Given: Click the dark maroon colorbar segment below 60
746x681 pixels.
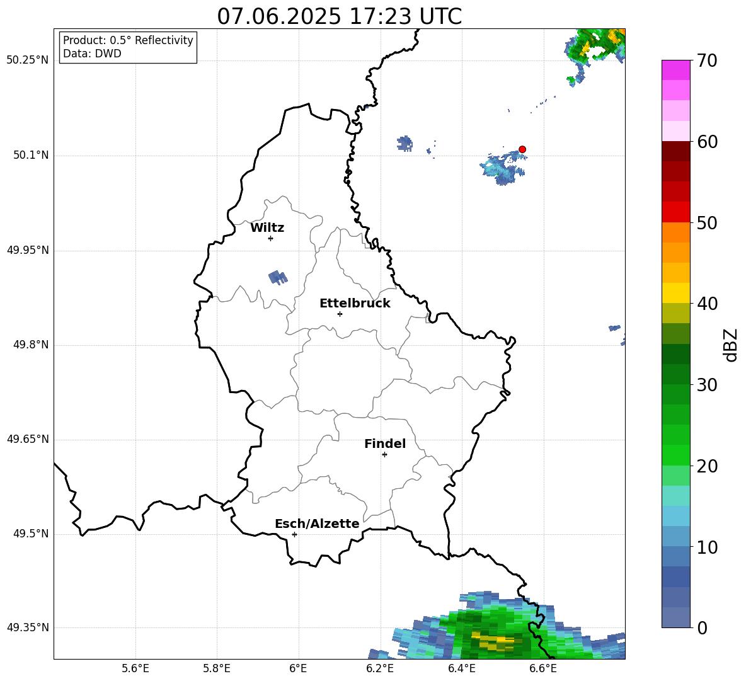Looking at the screenshot, I should 676,151.
